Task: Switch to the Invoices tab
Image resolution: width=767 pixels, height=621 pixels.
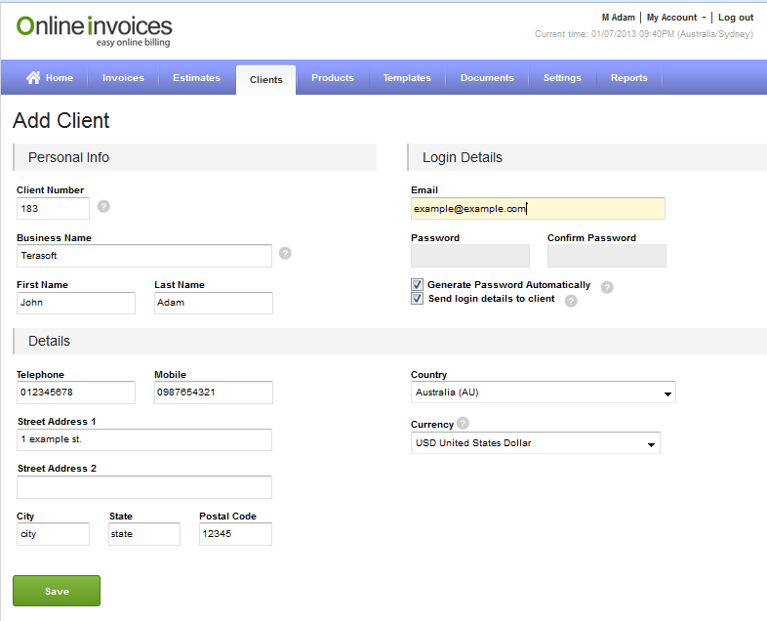Action: coord(123,78)
